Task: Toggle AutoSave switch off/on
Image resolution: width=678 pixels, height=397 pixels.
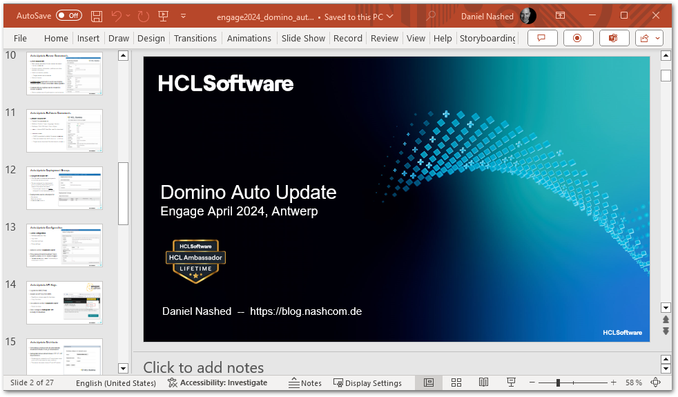Action: [69, 16]
